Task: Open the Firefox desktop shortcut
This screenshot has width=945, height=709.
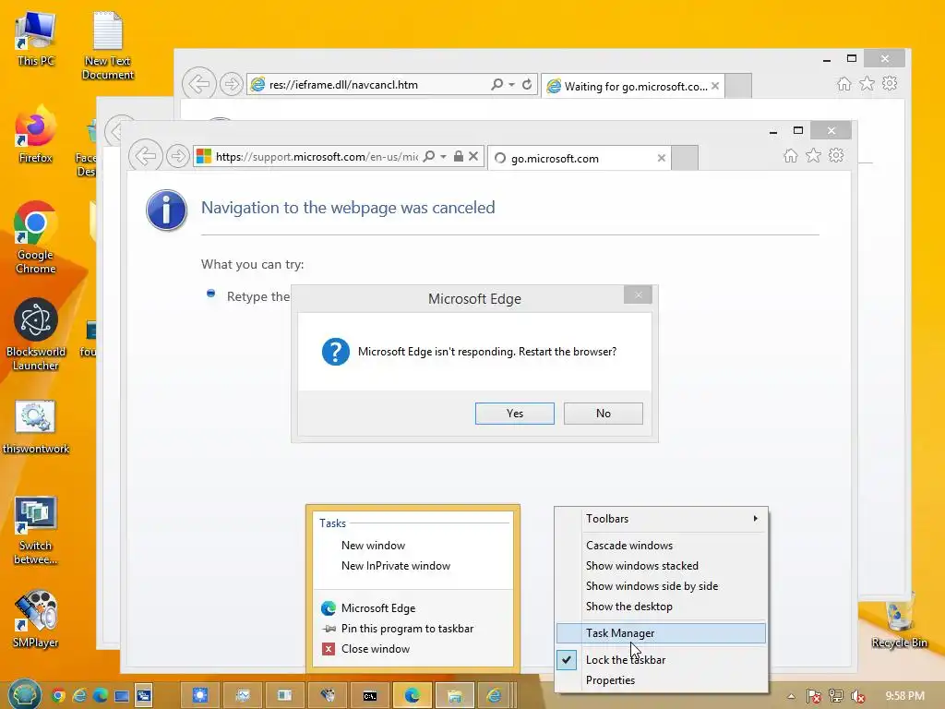Action: pyautogui.click(x=36, y=135)
